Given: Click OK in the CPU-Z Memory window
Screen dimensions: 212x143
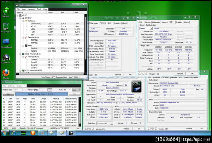Looking at the screenshot, I should tap(130, 74).
